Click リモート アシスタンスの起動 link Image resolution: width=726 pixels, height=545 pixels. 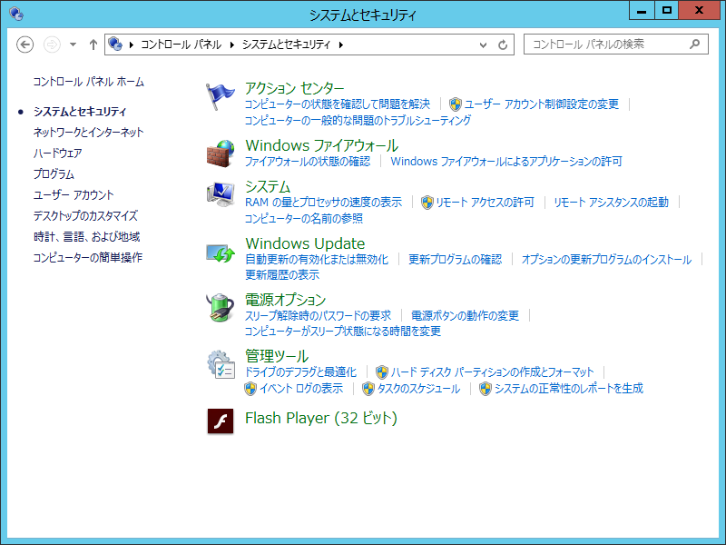click(x=611, y=203)
